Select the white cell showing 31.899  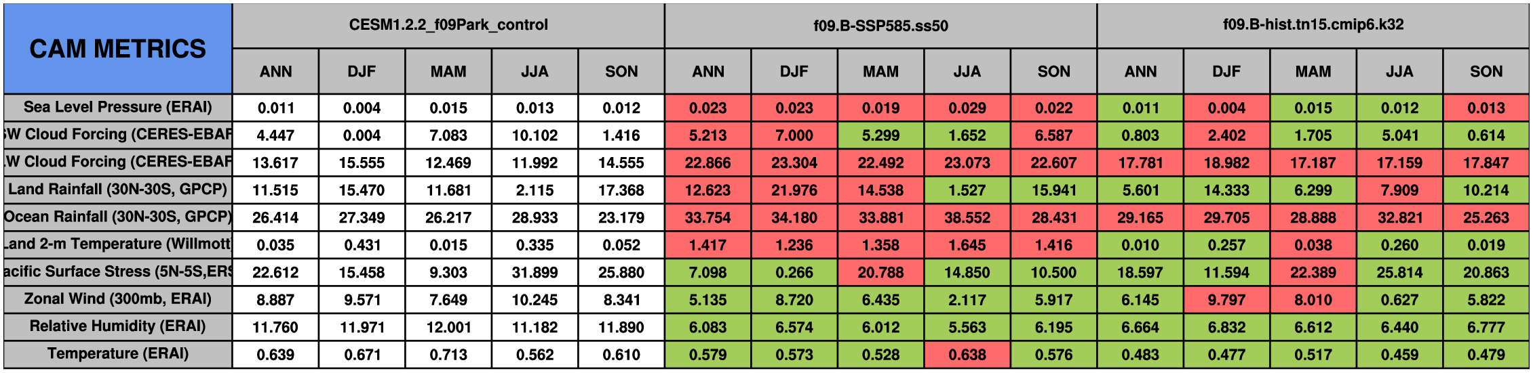pos(535,272)
